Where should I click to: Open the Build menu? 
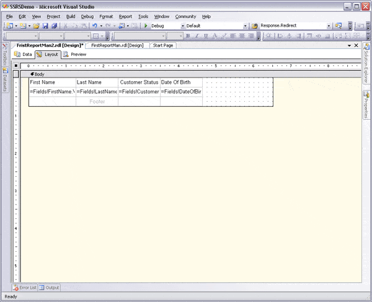[71, 16]
